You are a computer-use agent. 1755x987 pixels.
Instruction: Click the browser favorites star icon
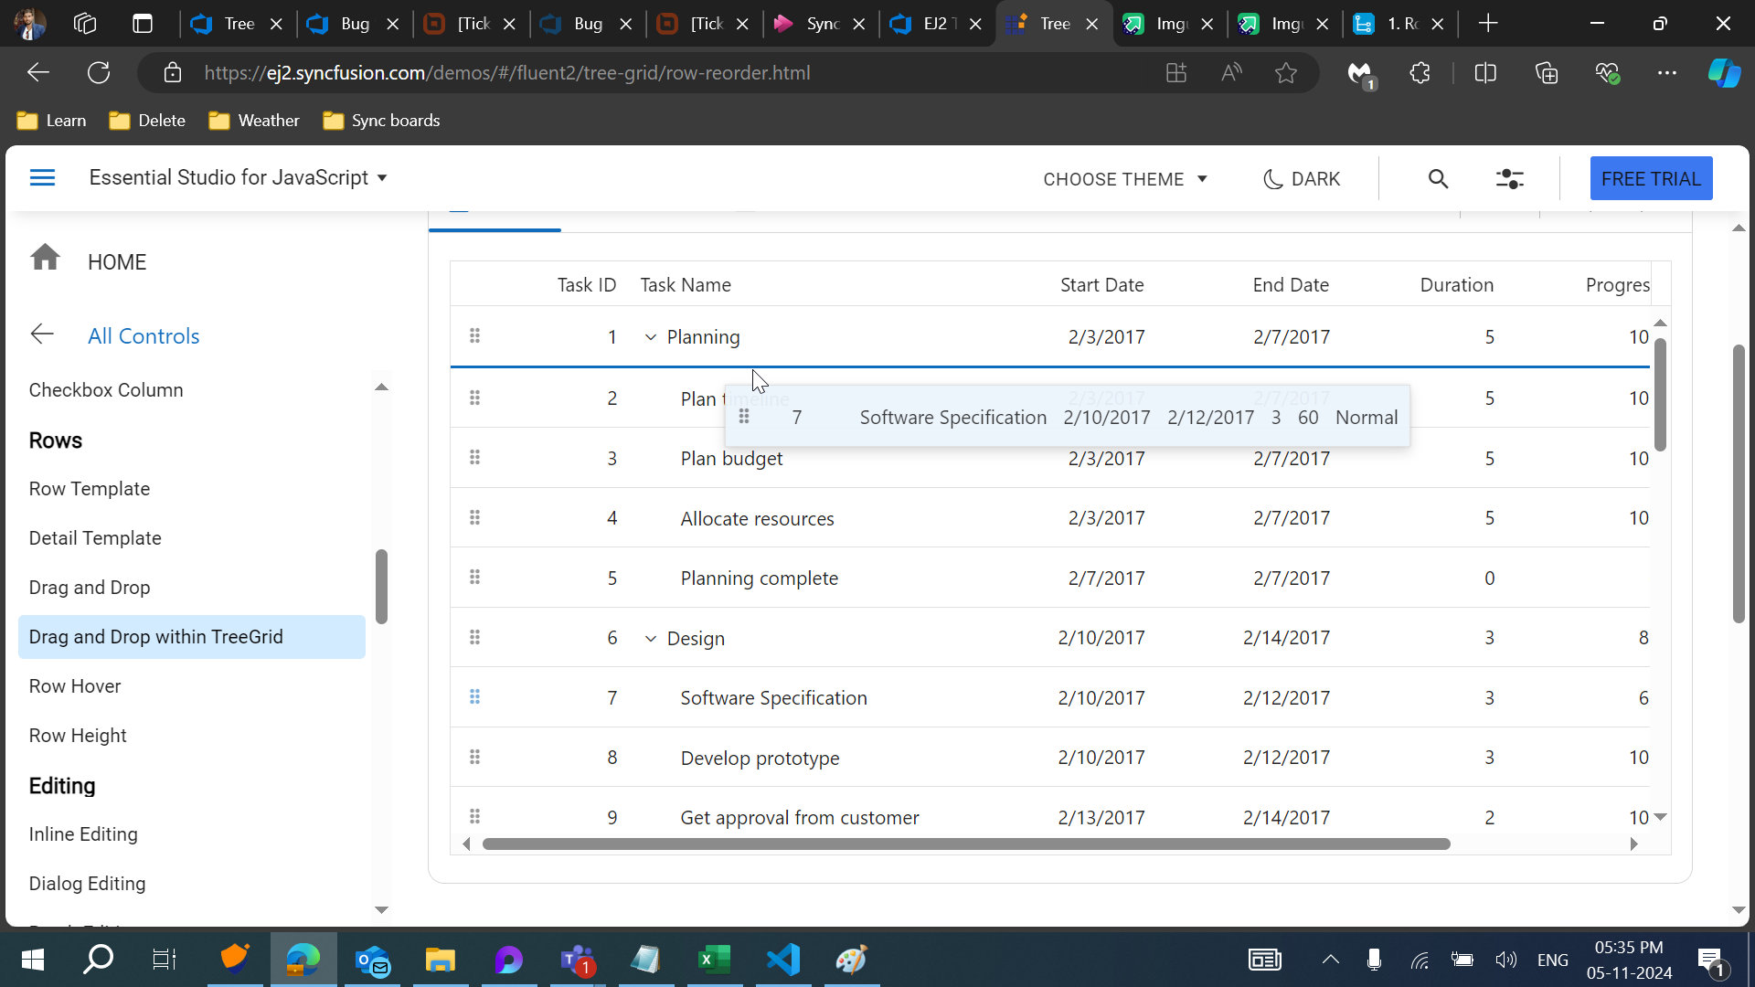pyautogui.click(x=1285, y=73)
